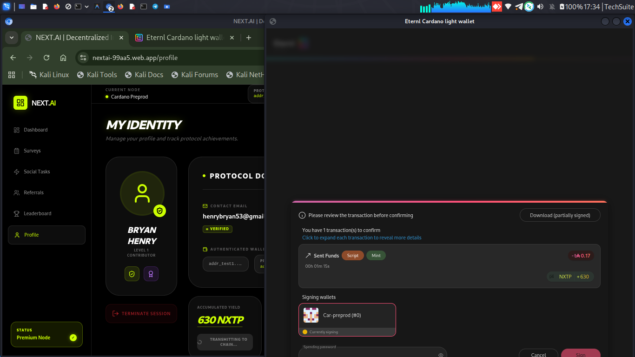Viewport: 635px width, 357px height.
Task: Expand the terminal launcher dropdown arrow in the panel
Action: coord(87,7)
